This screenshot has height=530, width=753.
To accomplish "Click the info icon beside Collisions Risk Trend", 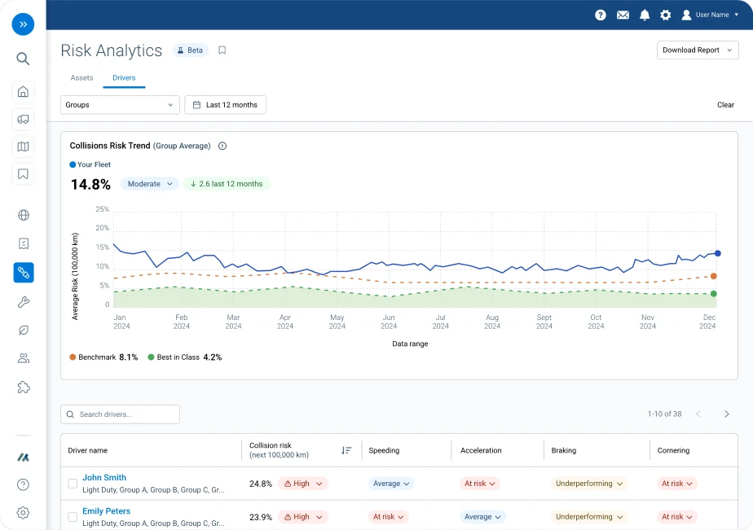I will pos(222,147).
